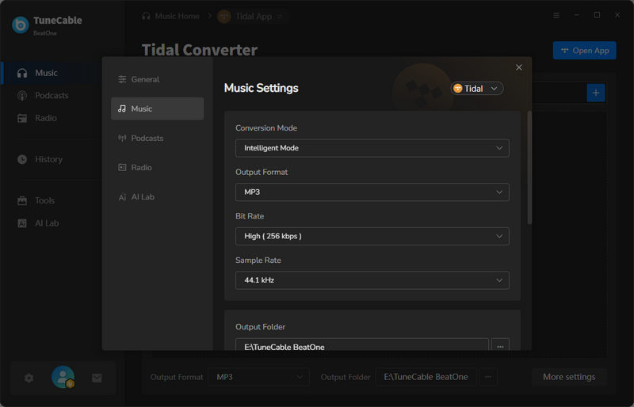
Task: Click the clock icon beside History
Action: point(22,160)
